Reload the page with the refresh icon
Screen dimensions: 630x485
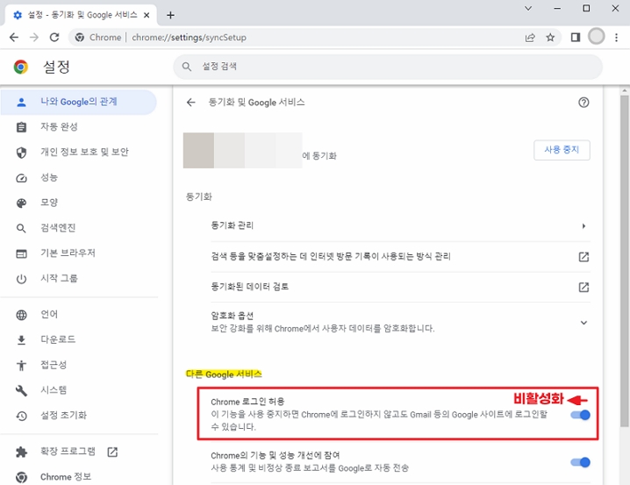coord(54,38)
